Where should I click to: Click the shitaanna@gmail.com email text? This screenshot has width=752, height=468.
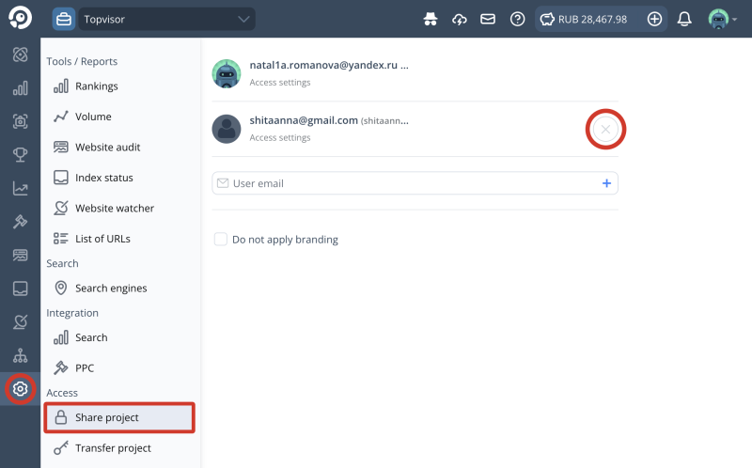click(304, 120)
